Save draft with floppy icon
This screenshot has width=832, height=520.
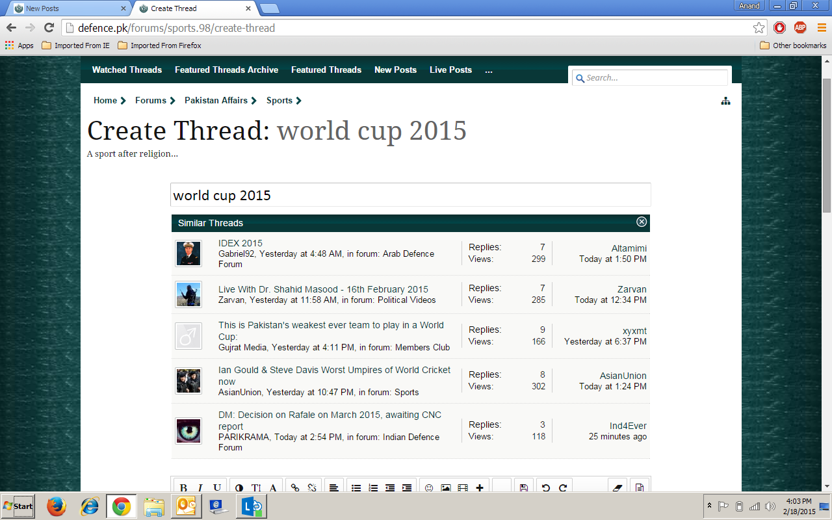[524, 487]
